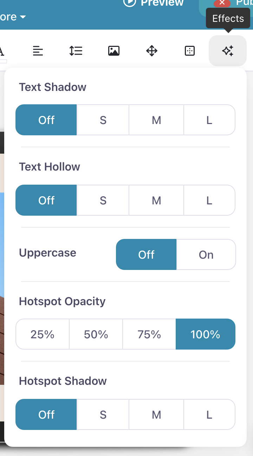Screen dimensions: 253x456
Task: Select 25% Hotspot Opacity
Action: (x=43, y=334)
